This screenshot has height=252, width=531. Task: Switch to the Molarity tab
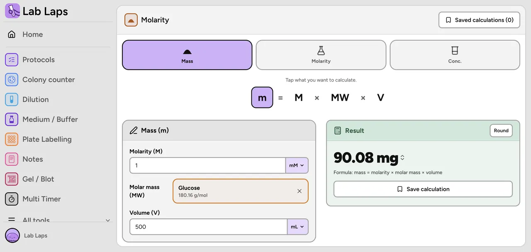pos(321,55)
